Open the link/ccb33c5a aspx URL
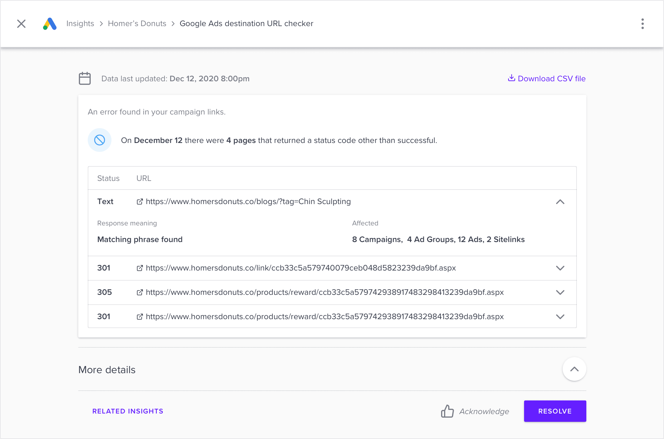 coord(301,268)
